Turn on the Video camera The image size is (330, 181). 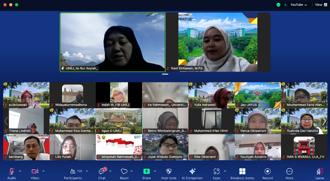point(35,171)
